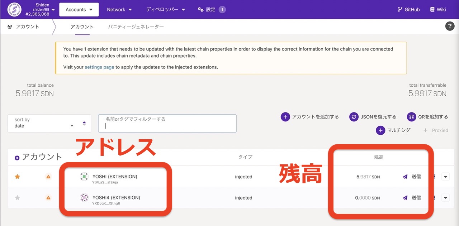This screenshot has width=459, height=226.
Task: Expand the YOSHI account row details
Action: 445,176
